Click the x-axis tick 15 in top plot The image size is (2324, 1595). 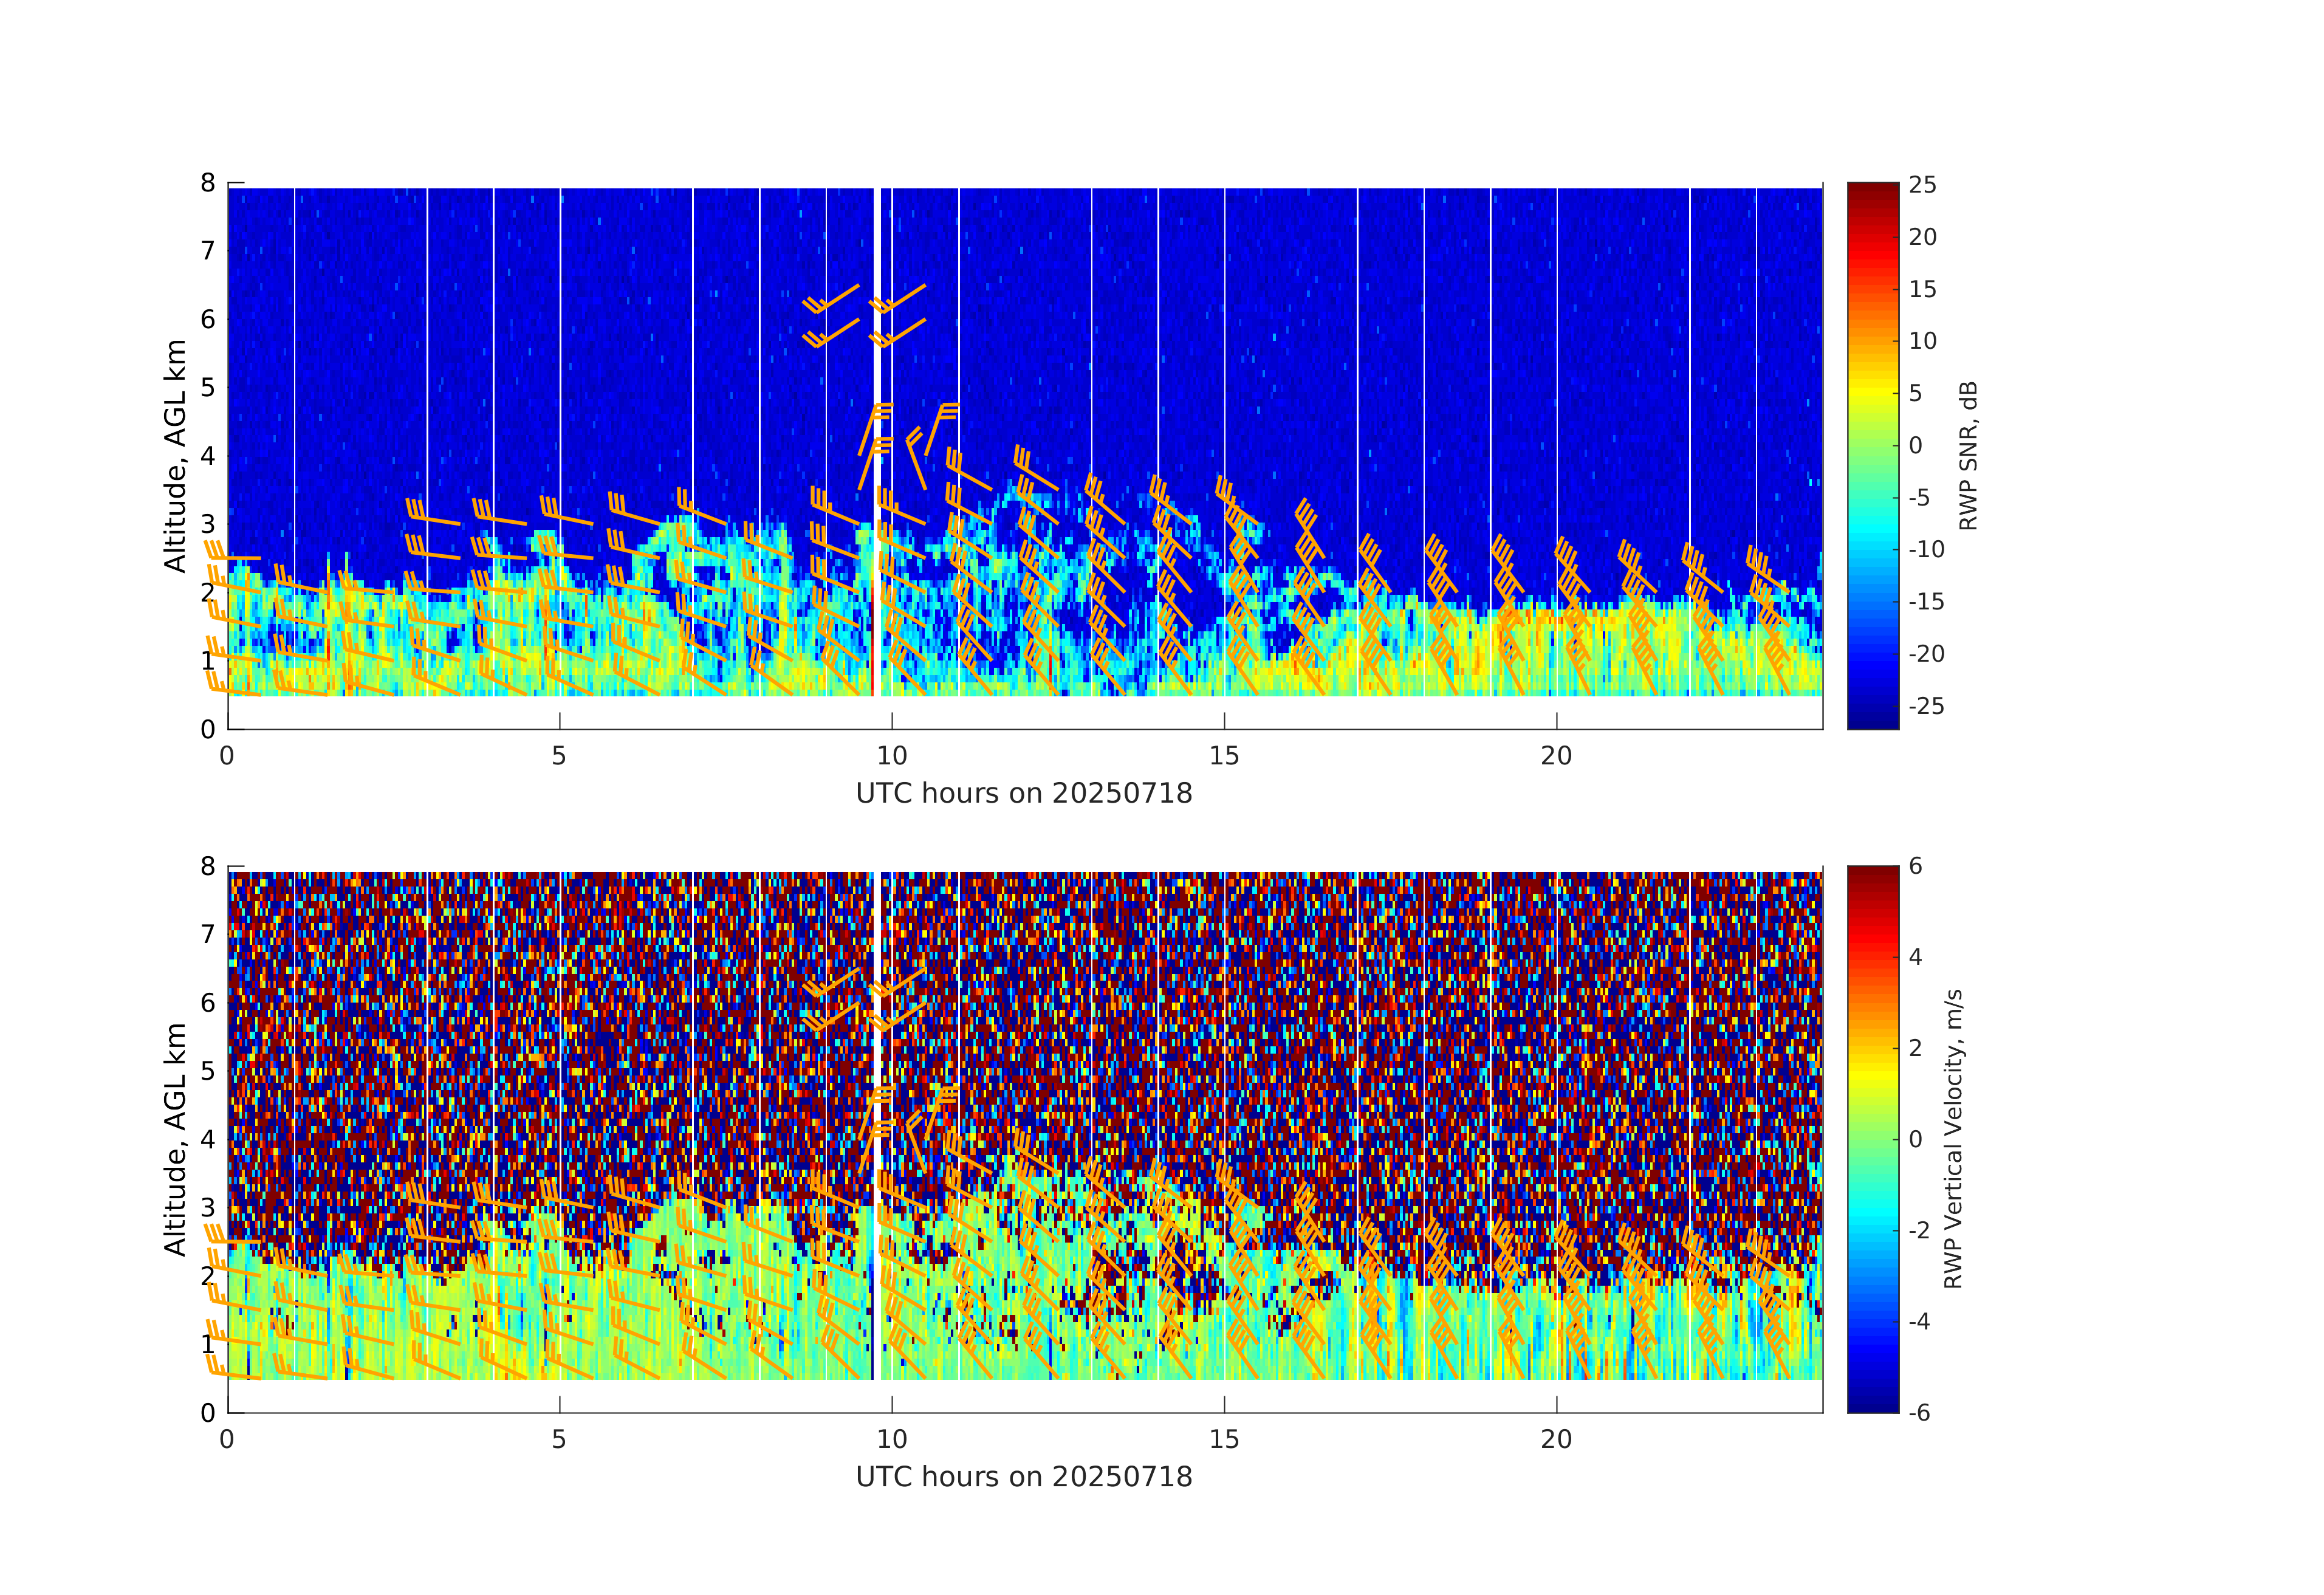pyautogui.click(x=1224, y=756)
